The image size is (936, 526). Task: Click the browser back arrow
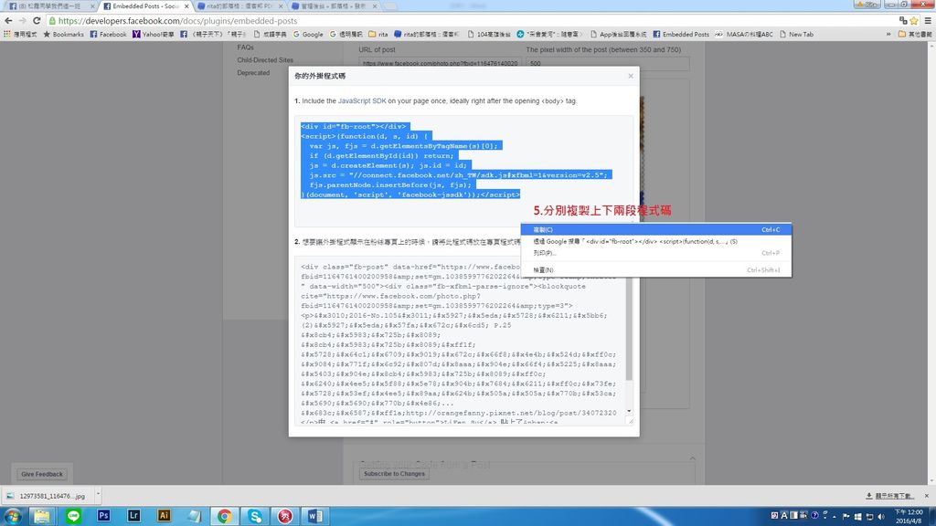tap(8, 21)
